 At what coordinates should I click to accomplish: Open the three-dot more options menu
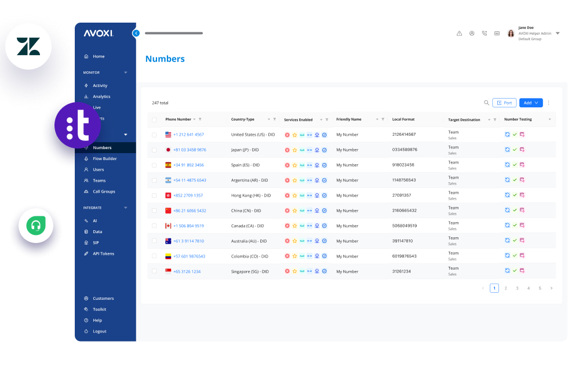coord(548,103)
